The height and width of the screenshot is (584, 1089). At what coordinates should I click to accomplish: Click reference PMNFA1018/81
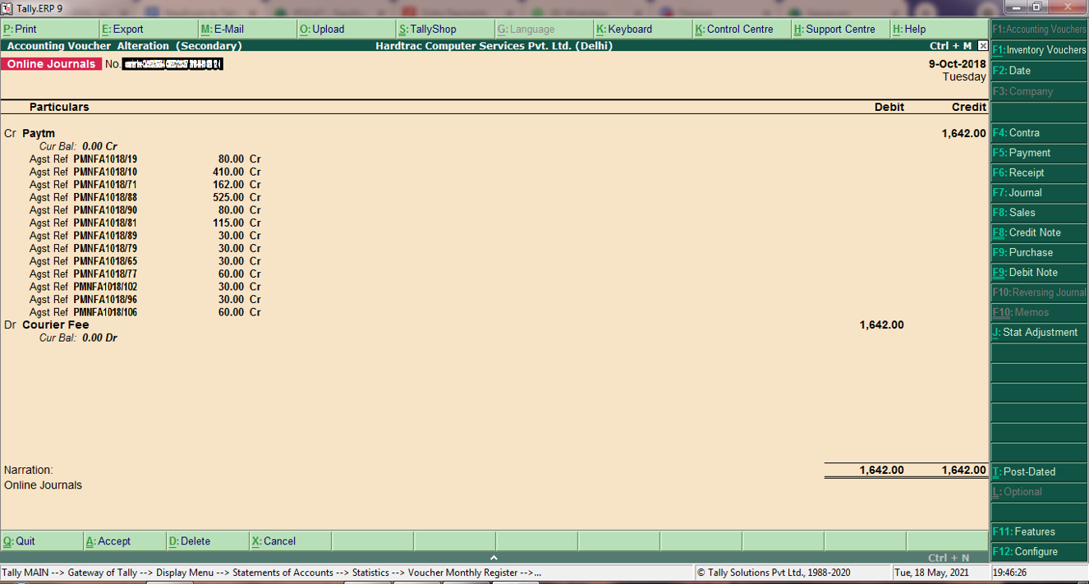(x=105, y=223)
